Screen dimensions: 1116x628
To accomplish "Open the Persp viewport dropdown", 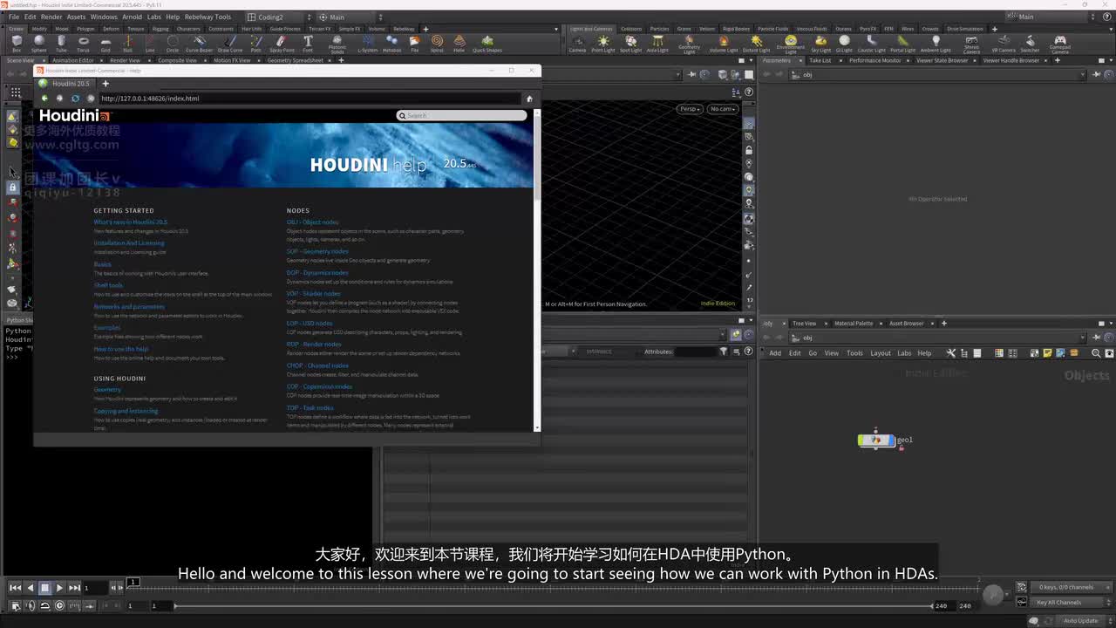I will click(690, 109).
